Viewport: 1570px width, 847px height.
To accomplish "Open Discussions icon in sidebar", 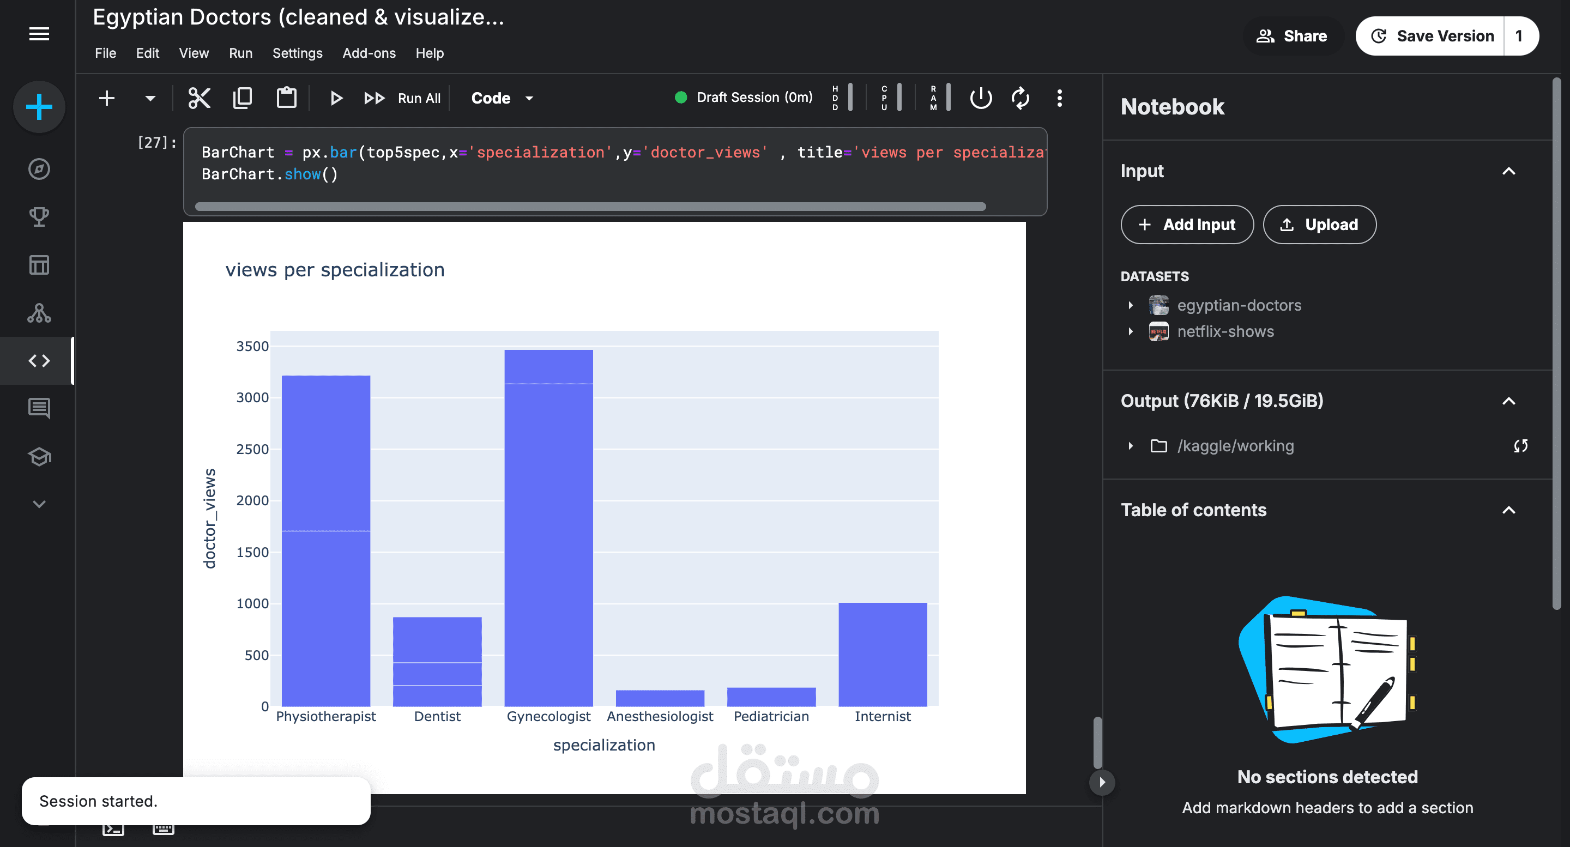I will (x=39, y=408).
